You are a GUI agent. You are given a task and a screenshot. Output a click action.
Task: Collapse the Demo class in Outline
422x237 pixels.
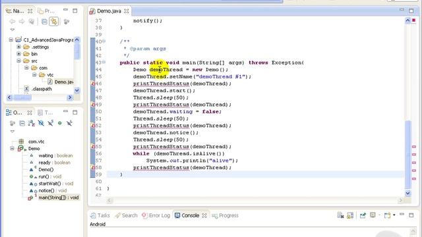pyautogui.click(x=12, y=148)
